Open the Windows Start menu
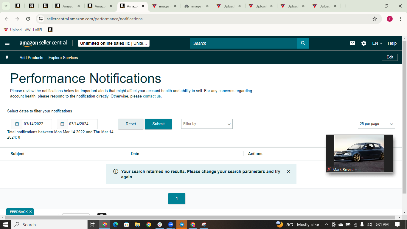 5,225
